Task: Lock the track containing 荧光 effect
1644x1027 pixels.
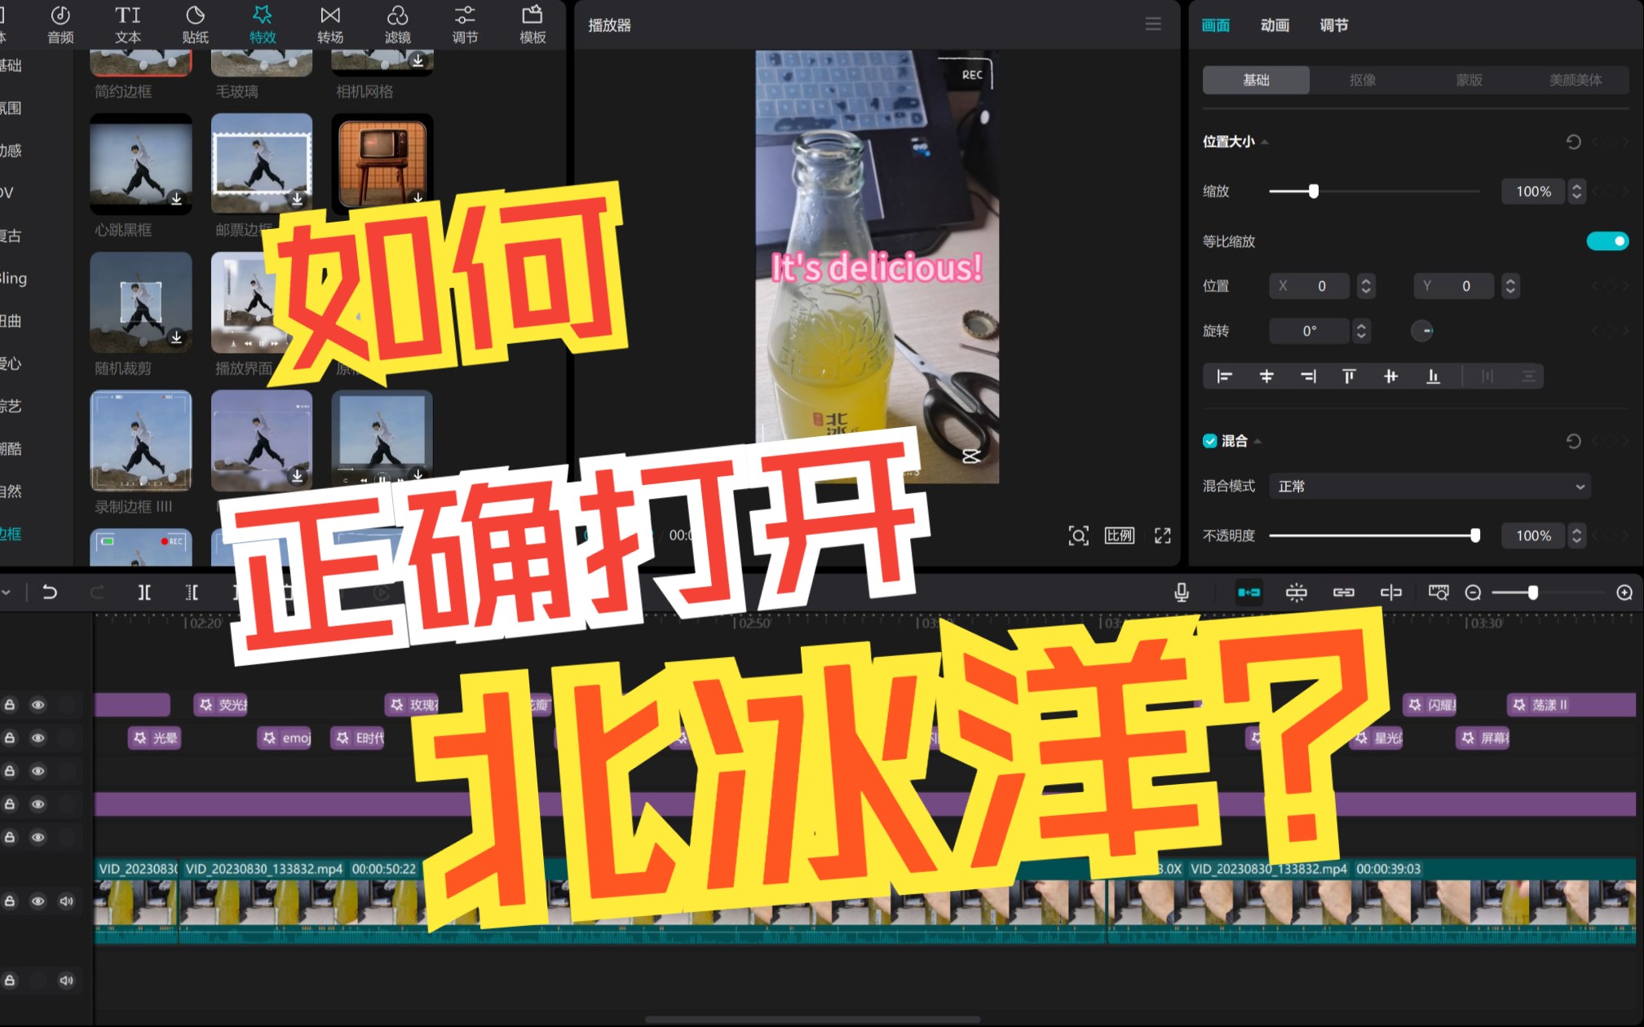Action: pos(10,704)
